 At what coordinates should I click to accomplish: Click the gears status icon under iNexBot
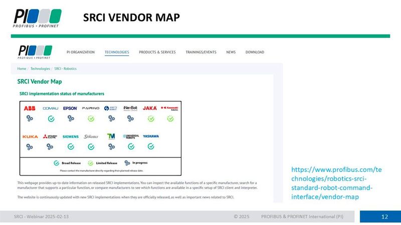click(130, 118)
